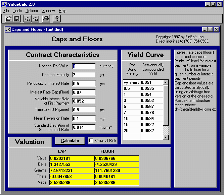Image resolution: width=224 pixels, height=195 pixels.
Task: Open the Tools menu
Action: [x=17, y=11]
